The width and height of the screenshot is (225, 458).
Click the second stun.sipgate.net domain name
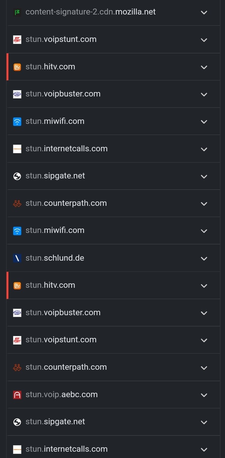(x=55, y=422)
